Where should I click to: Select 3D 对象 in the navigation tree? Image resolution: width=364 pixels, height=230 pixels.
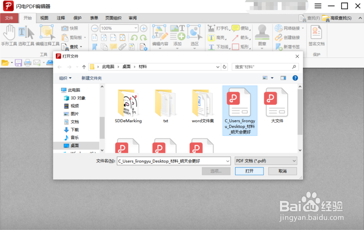[74, 98]
